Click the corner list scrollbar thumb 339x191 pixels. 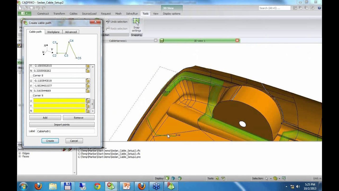coord(93,104)
